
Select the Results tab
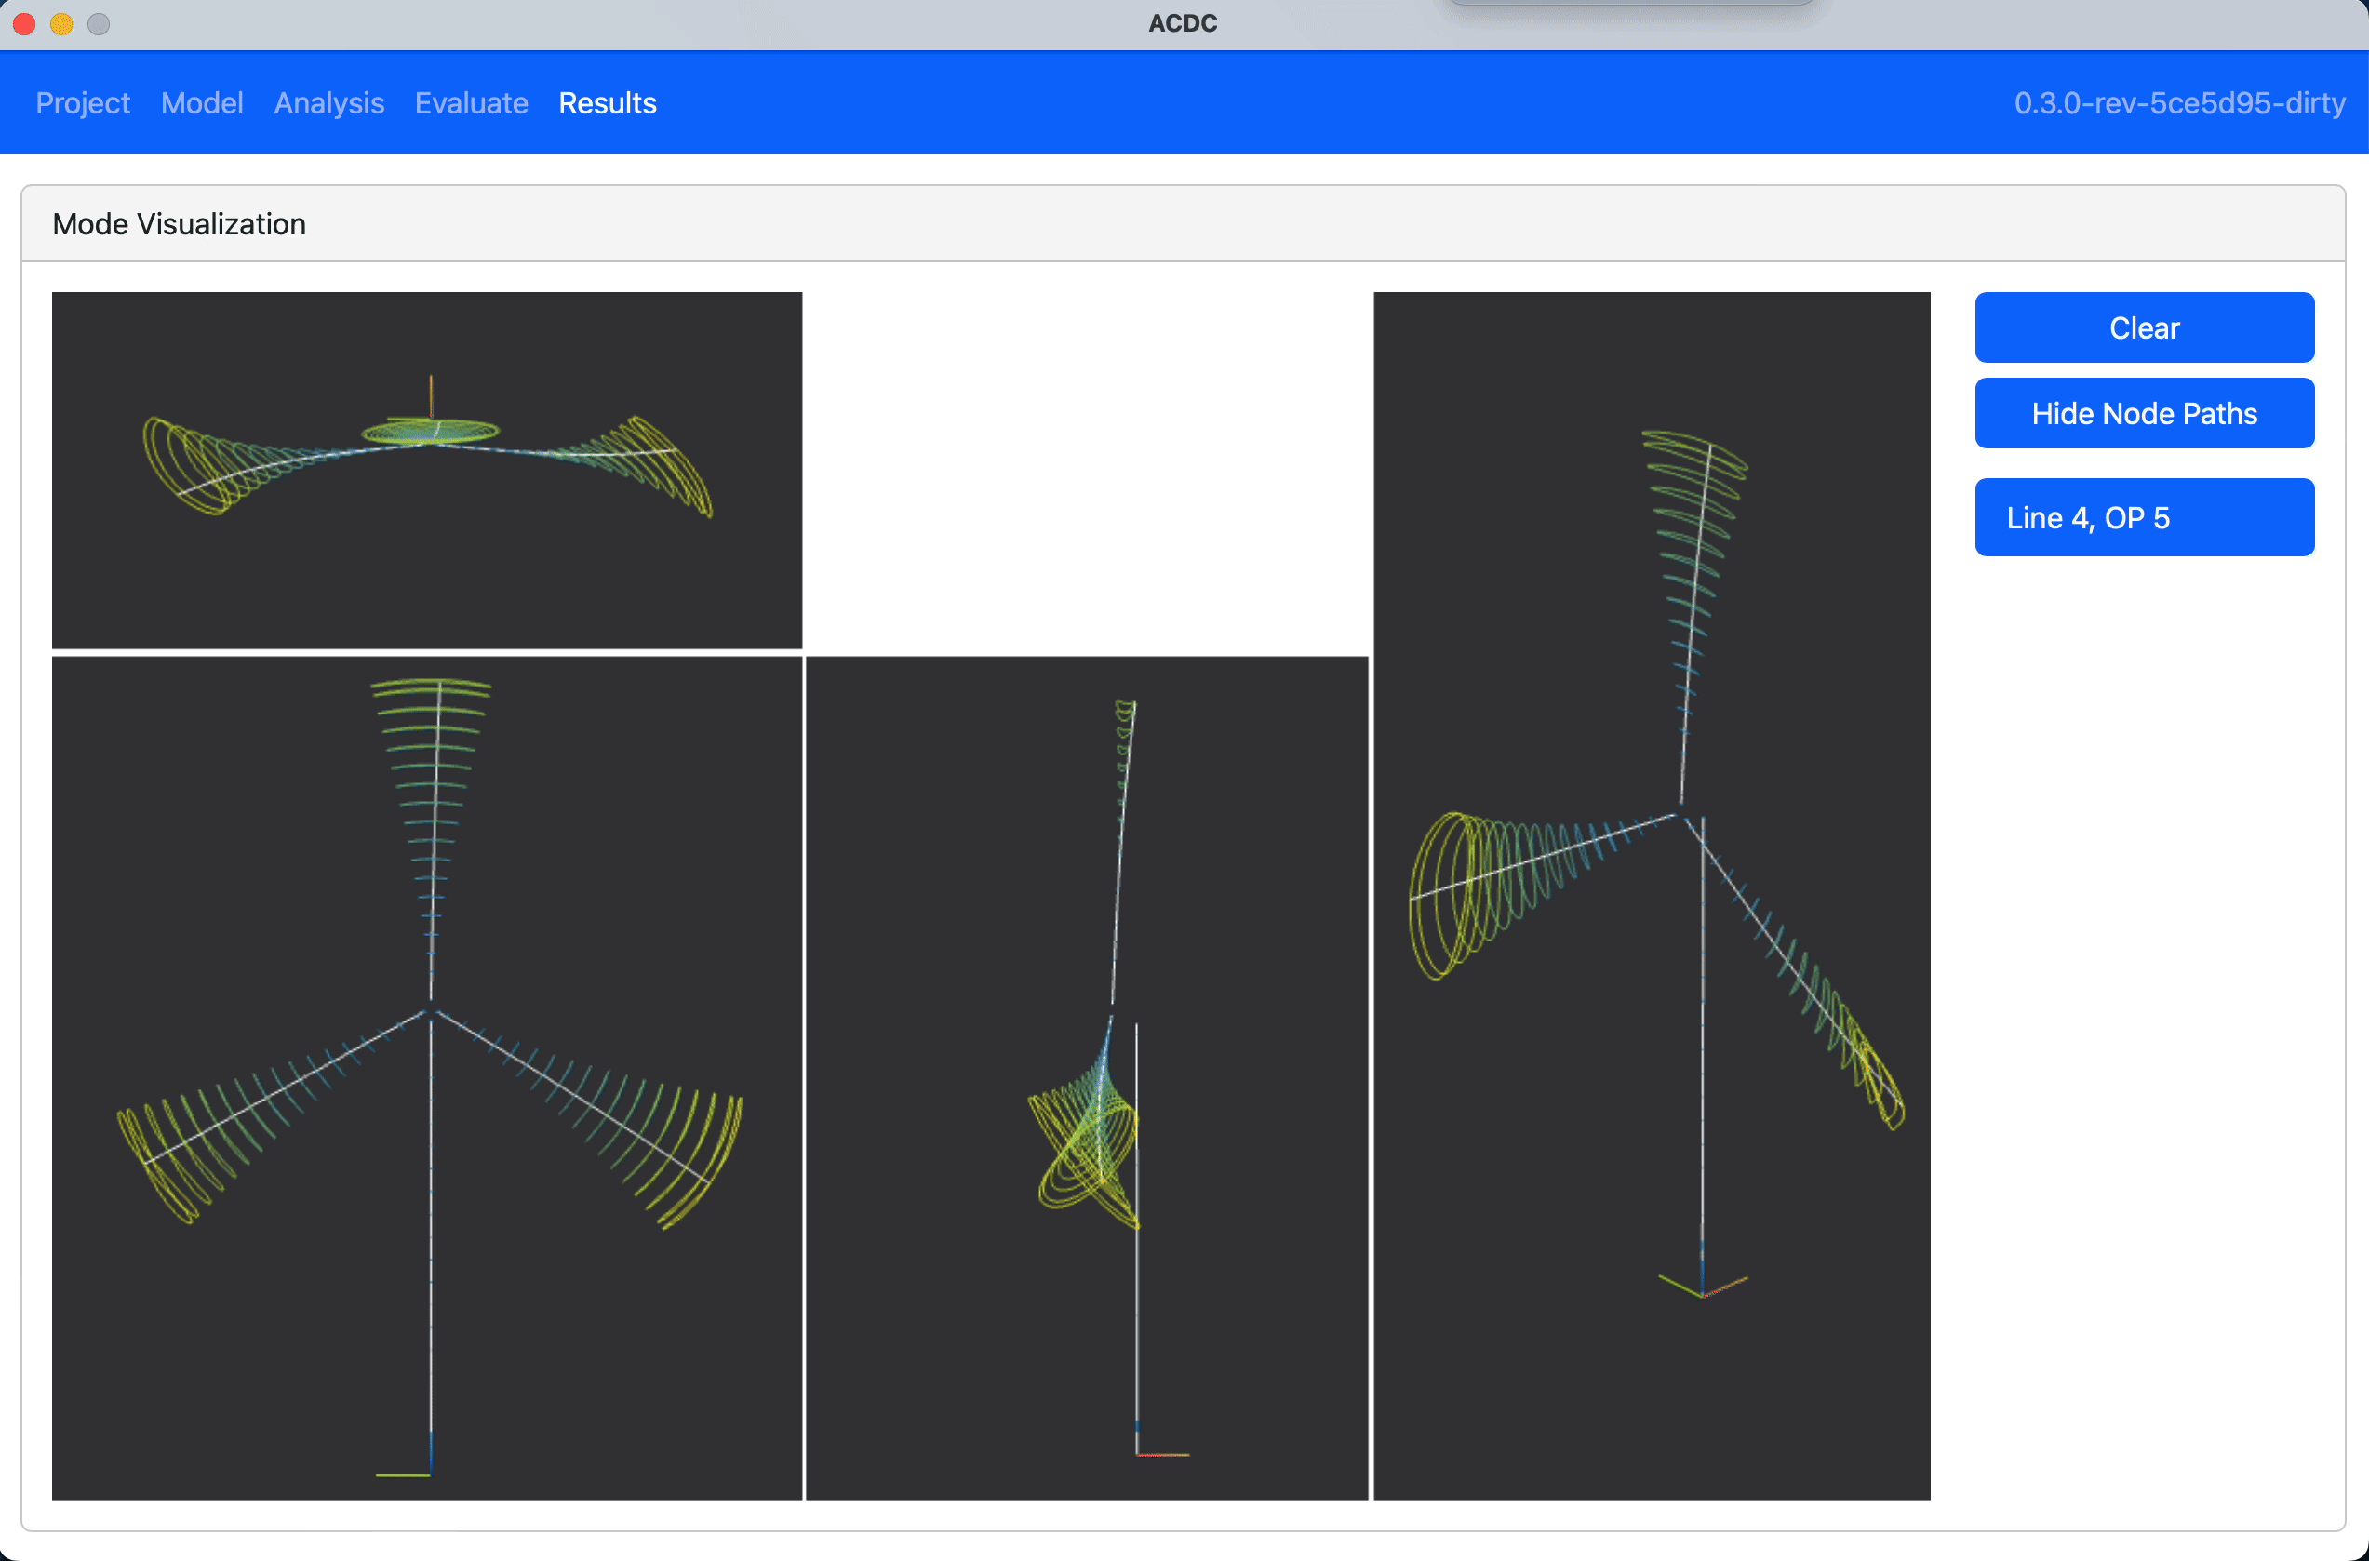(x=607, y=103)
